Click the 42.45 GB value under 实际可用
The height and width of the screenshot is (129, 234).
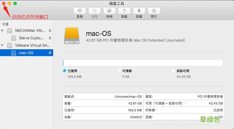point(183,77)
